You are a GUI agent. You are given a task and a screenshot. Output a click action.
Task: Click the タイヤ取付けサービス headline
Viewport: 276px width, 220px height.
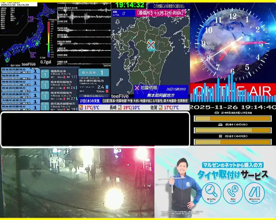[x=232, y=175]
